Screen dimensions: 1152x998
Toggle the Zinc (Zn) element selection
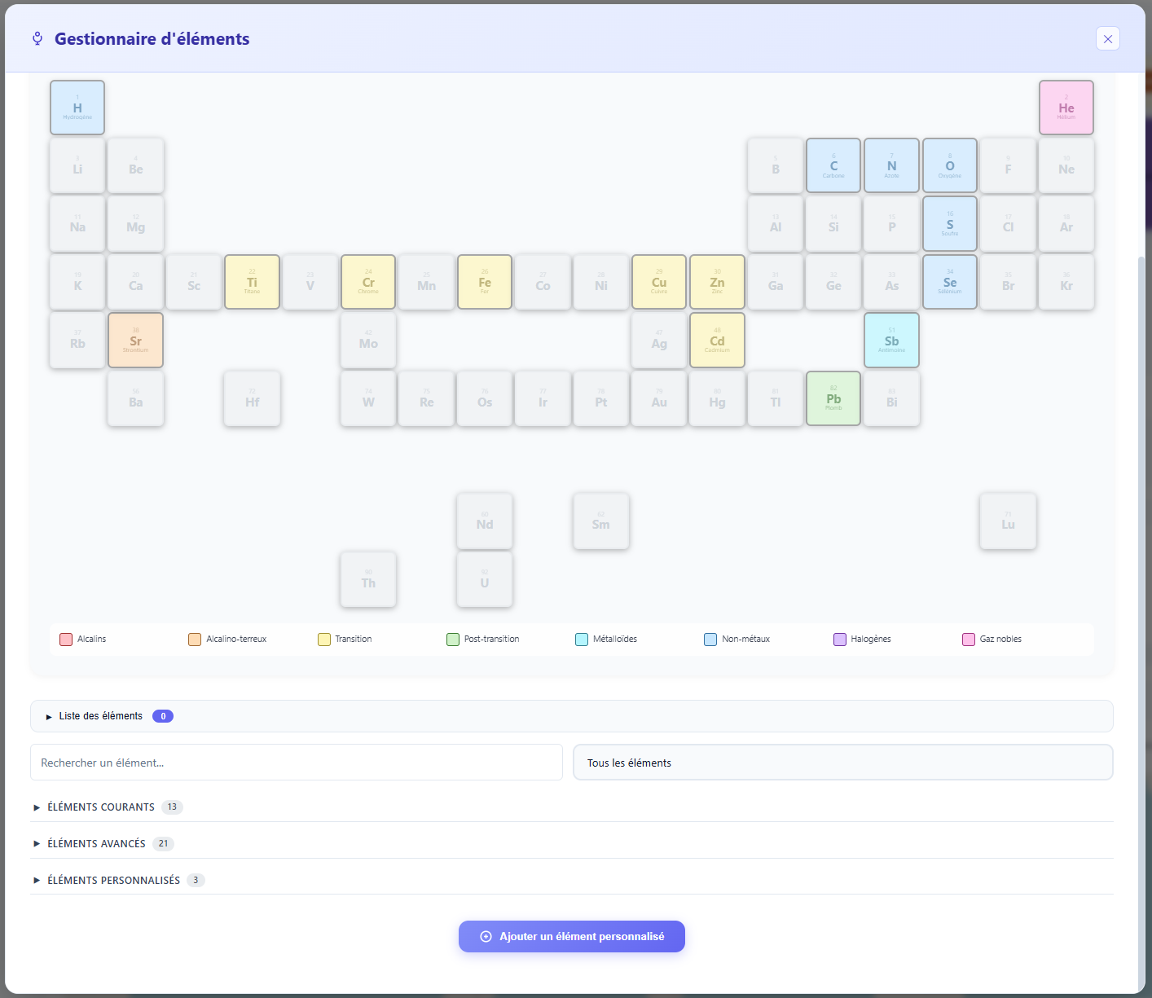pyautogui.click(x=717, y=281)
